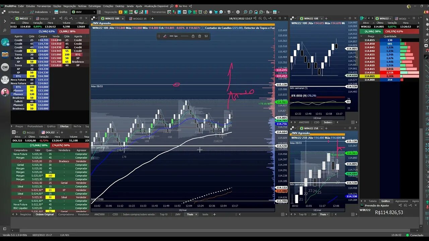Click the orange C negotiation icon

pos(121,12)
